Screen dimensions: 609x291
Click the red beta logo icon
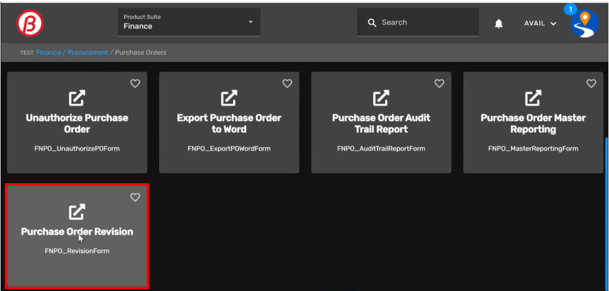tap(31, 23)
